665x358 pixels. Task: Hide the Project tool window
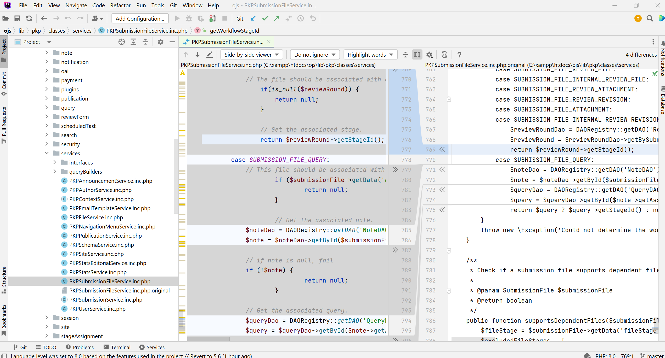(172, 42)
